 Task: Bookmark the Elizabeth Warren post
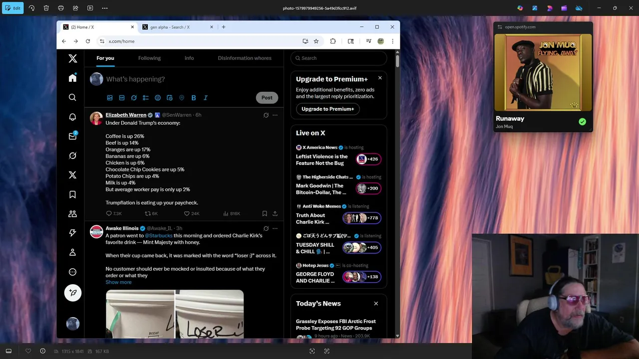(x=265, y=213)
